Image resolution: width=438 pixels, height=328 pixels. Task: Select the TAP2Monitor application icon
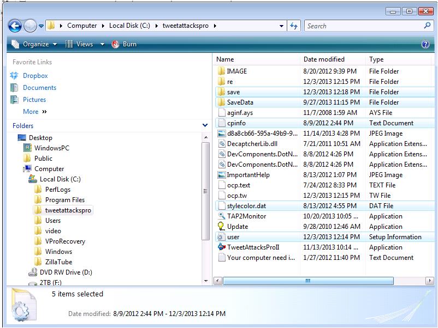point(221,216)
